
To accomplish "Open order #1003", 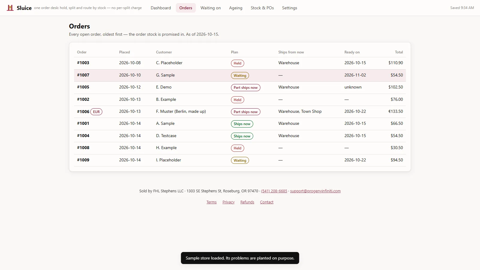I will coord(83,63).
